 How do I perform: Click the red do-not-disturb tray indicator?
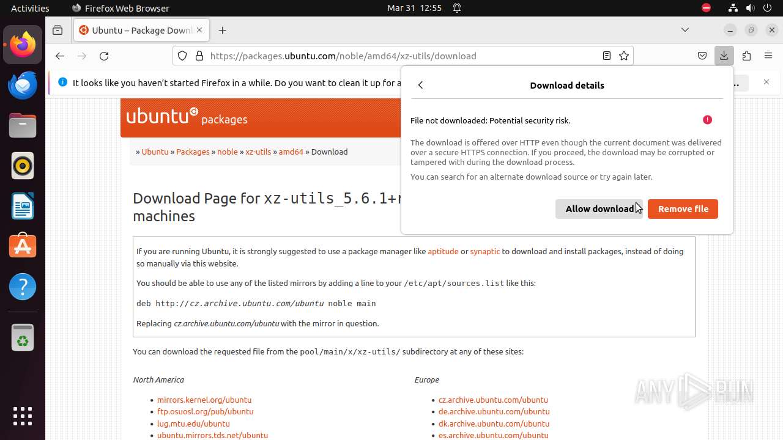[x=706, y=8]
